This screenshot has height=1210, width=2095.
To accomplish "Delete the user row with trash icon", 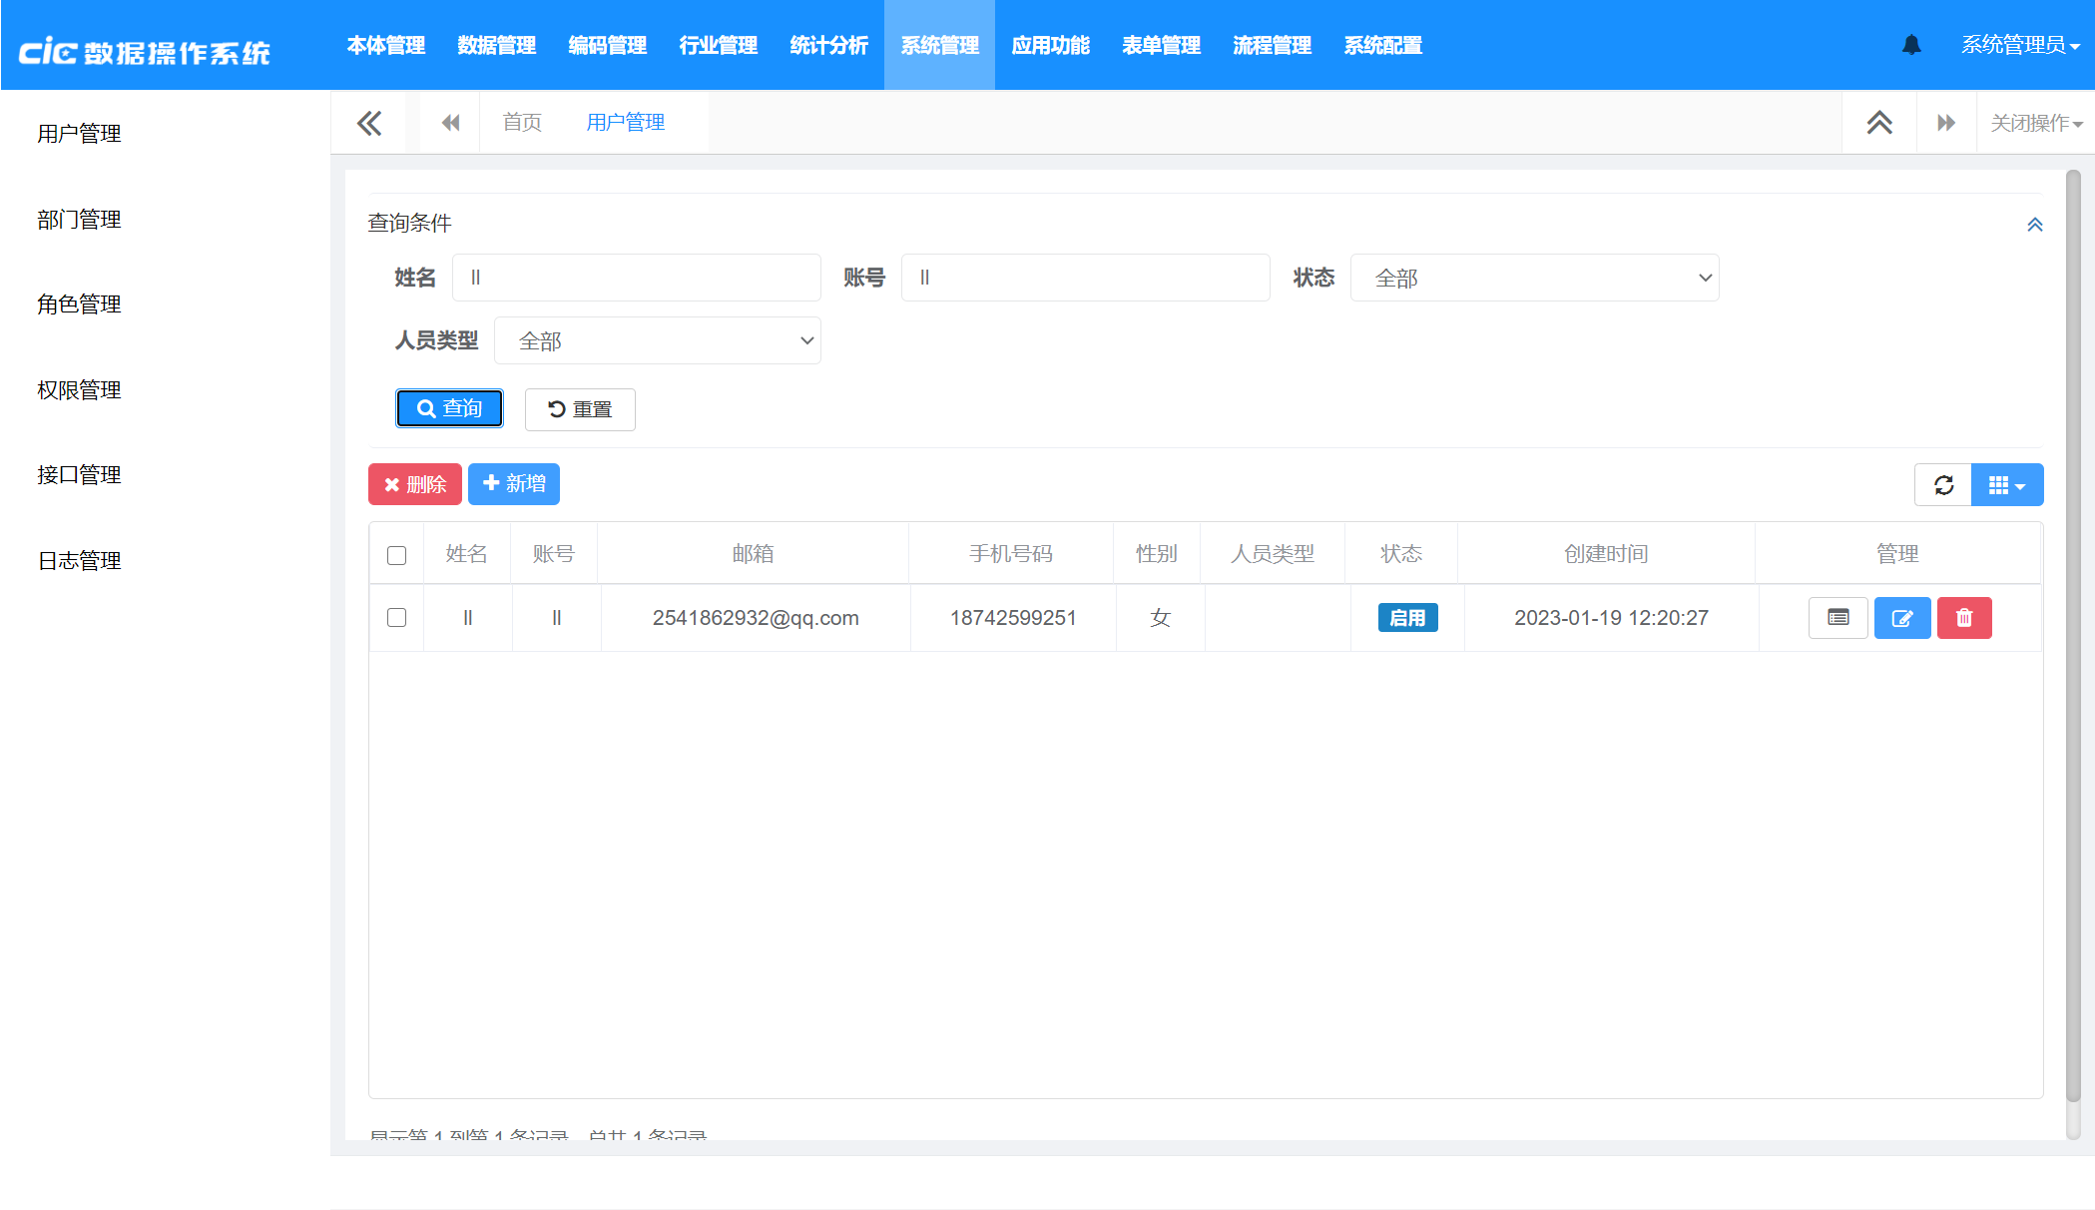I will coord(1963,618).
